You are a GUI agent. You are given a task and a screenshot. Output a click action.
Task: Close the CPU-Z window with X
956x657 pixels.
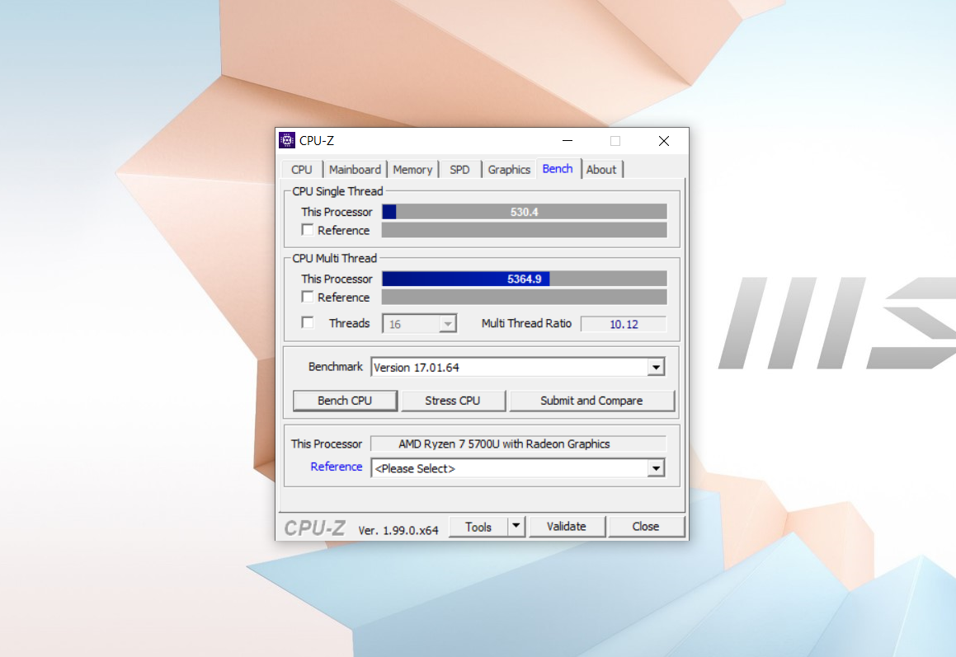[x=664, y=141]
